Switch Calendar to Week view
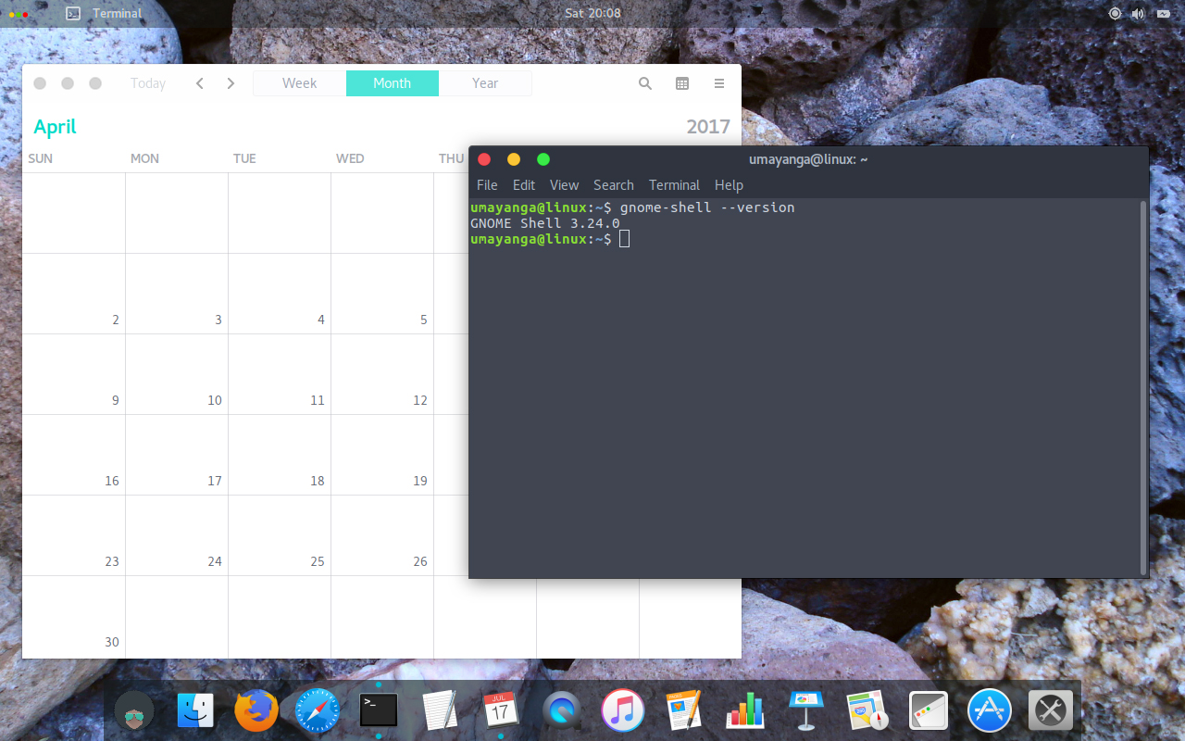Viewport: 1185px width, 741px height. (300, 83)
